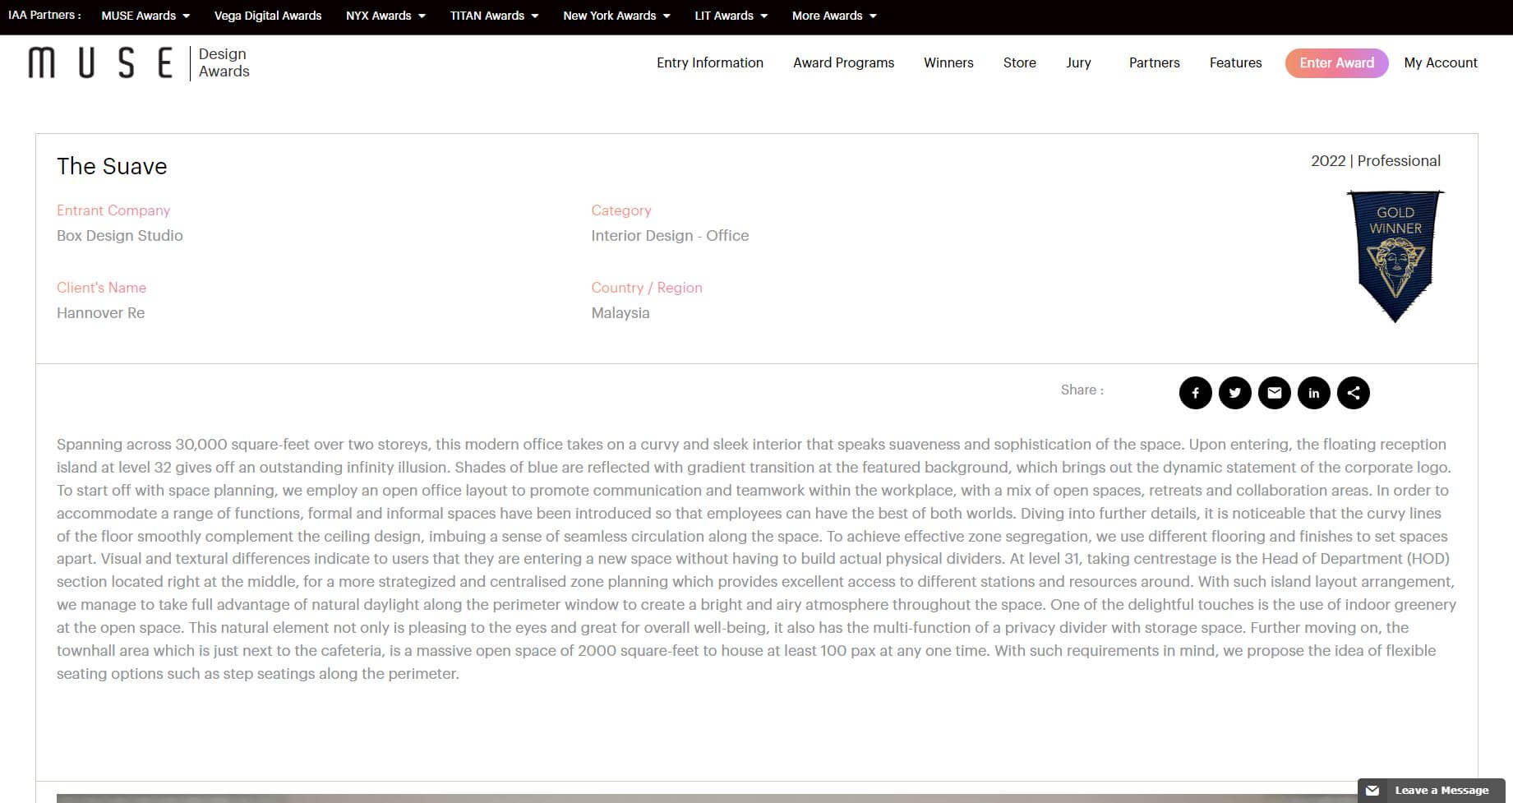
Task: Click the MUSE Design Awards logo
Action: (138, 62)
